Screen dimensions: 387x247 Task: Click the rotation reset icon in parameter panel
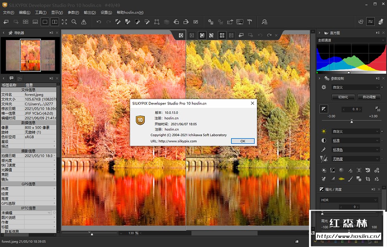point(368,170)
